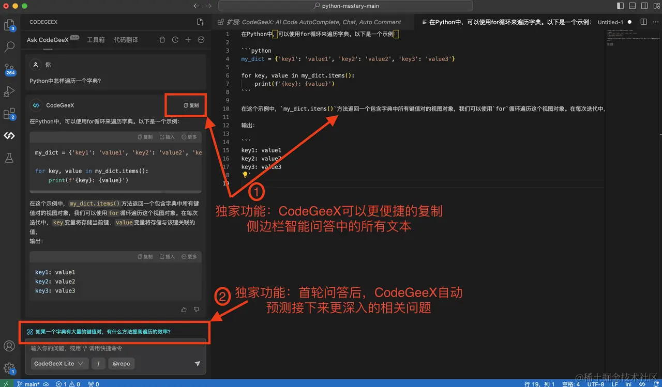Image resolution: width=662 pixels, height=387 pixels.
Task: Toggle the primary side bar layout button
Action: (x=621, y=6)
